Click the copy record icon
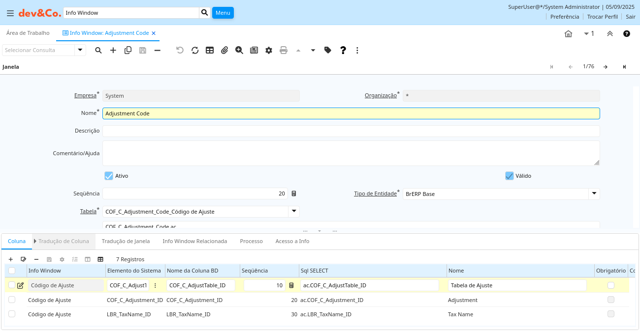The height and width of the screenshot is (331, 640). [x=128, y=50]
